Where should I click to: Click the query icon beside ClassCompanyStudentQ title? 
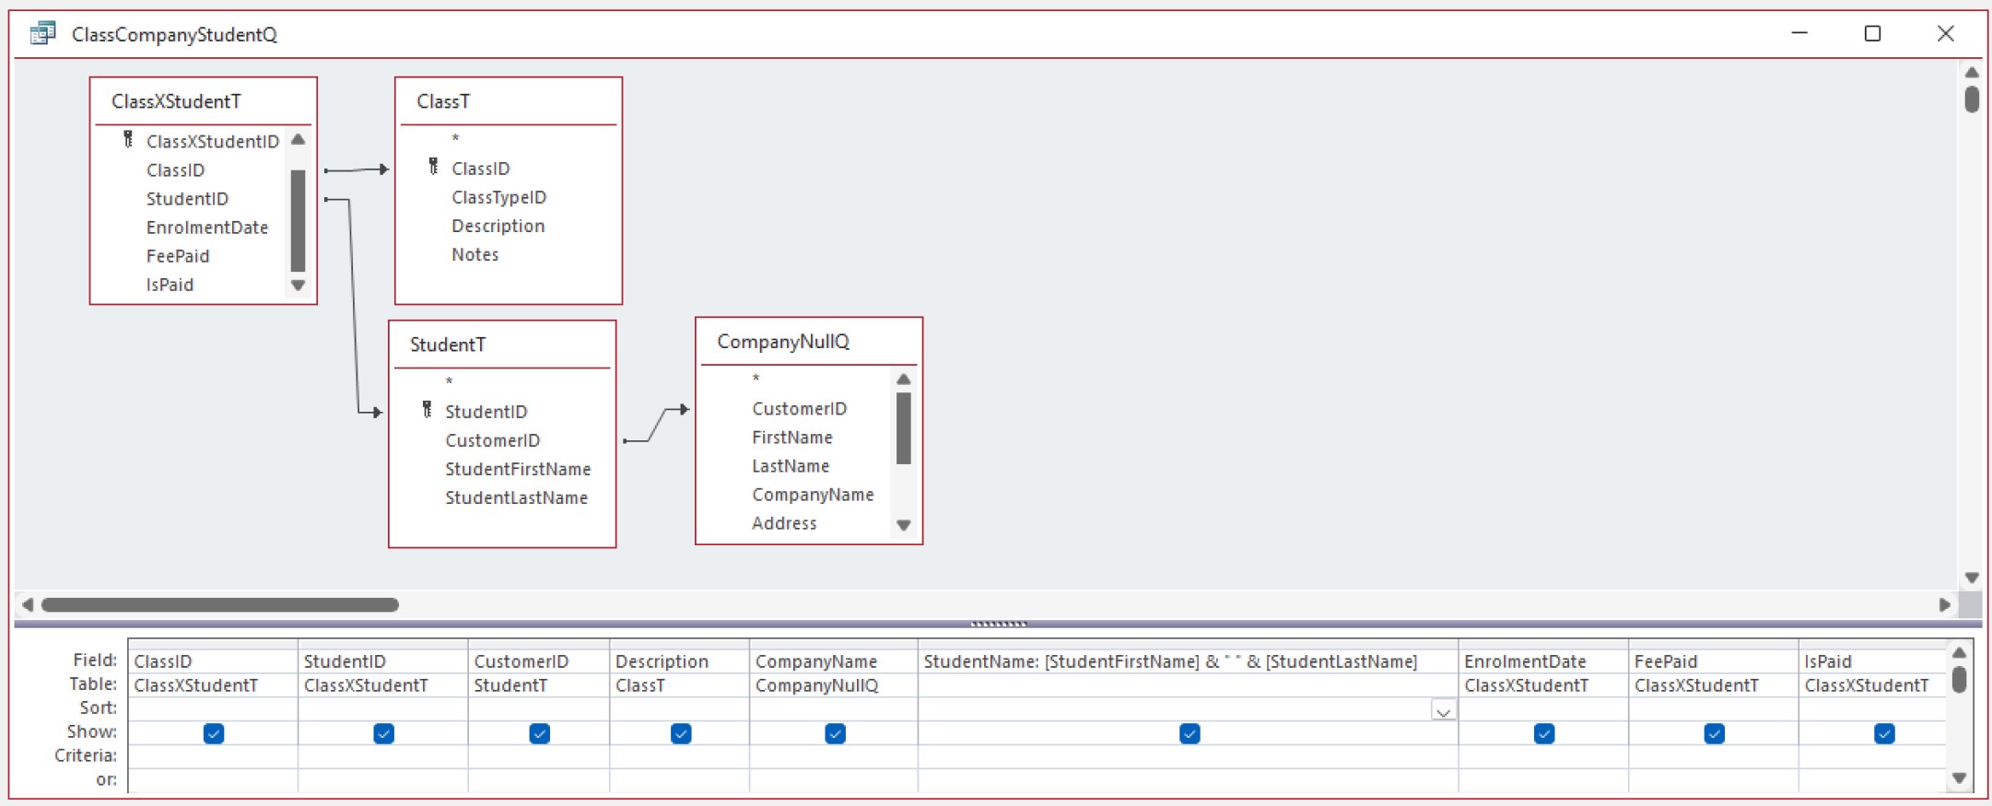[x=42, y=34]
